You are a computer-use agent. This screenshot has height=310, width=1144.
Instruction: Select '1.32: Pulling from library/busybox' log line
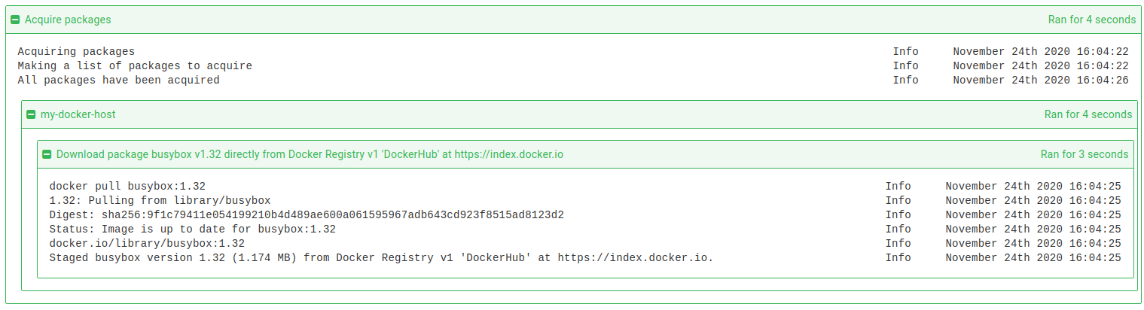[x=160, y=200]
